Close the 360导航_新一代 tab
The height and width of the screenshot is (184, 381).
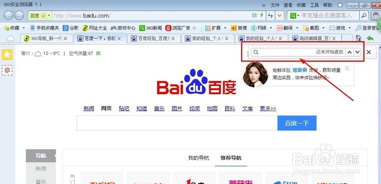[x=65, y=38]
